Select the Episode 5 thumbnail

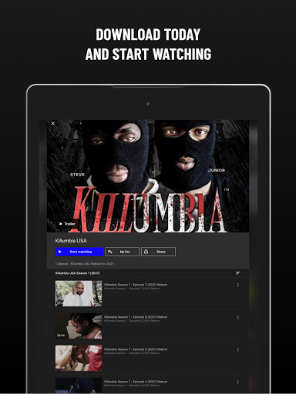pyautogui.click(x=79, y=358)
